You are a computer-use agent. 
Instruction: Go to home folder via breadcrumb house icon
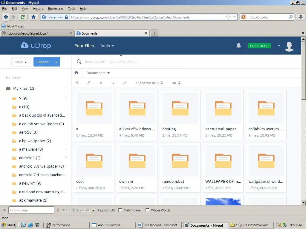pyautogui.click(x=76, y=73)
